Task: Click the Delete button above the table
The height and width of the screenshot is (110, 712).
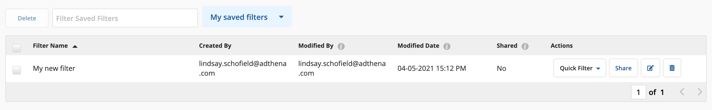Action: click(27, 18)
